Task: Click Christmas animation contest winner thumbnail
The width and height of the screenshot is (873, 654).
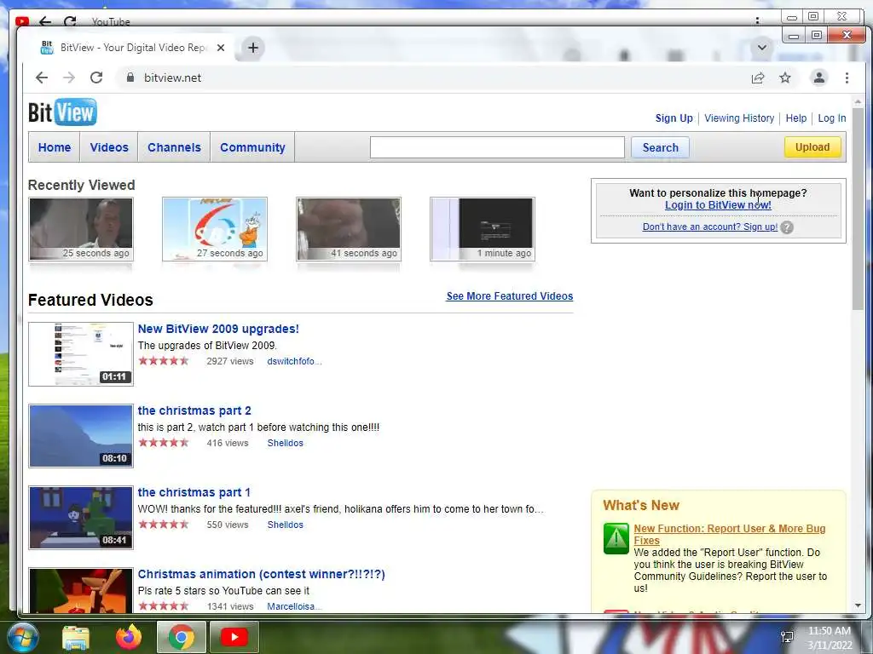Action: point(81,590)
